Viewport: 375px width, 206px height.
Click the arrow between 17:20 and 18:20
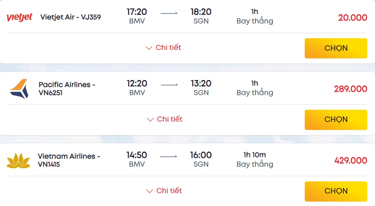tap(169, 13)
